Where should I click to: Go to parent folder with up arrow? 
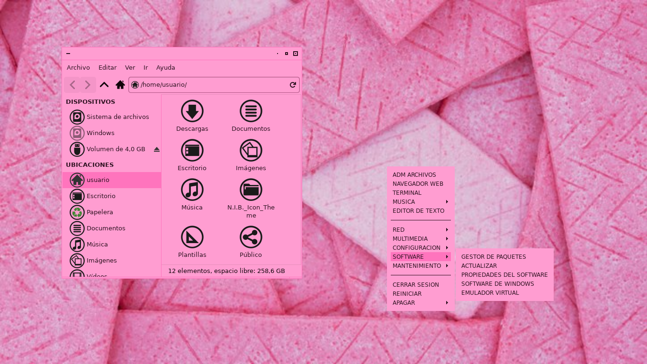[x=104, y=85]
